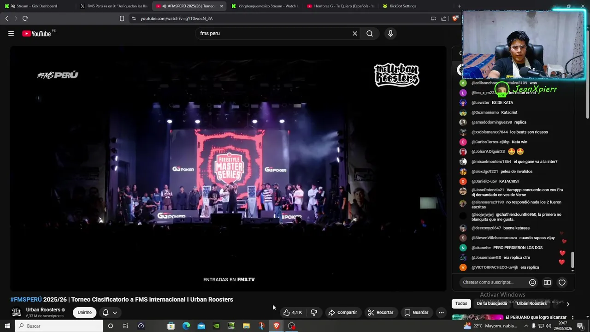Screen dimensions: 590x332
Task: Send a heart reaction in chat
Action: 562,282
